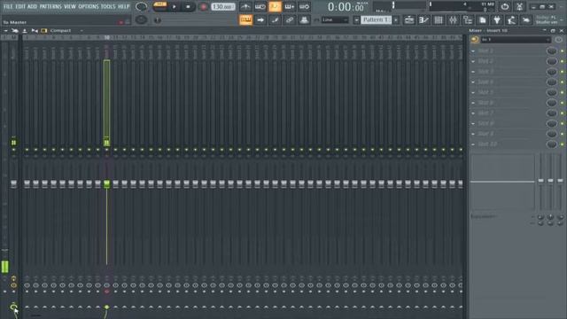Expand the Slot 10 menu arrow
Image resolution: width=567 pixels, height=319 pixels.
click(x=473, y=144)
